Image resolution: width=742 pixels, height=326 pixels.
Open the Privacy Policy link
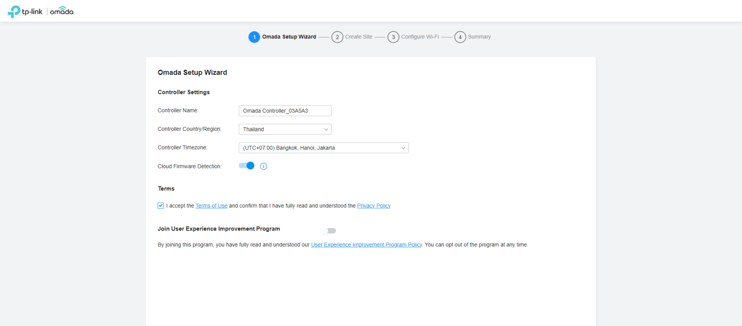coord(373,206)
